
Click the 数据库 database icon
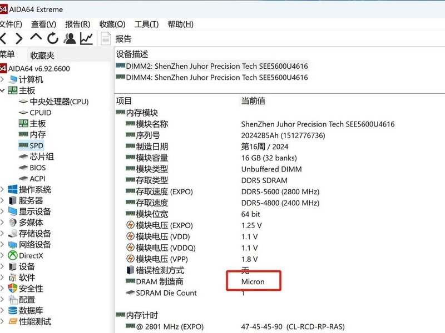[12, 311]
